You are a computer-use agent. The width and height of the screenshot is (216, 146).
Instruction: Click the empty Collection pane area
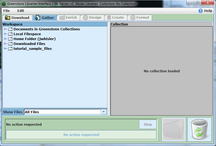(162, 89)
